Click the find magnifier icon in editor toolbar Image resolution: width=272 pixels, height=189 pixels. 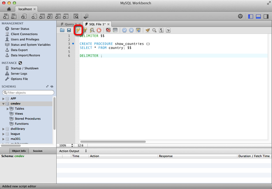pyautogui.click(x=154, y=30)
